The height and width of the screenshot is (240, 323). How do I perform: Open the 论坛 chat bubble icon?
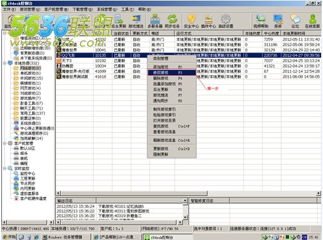[295, 21]
